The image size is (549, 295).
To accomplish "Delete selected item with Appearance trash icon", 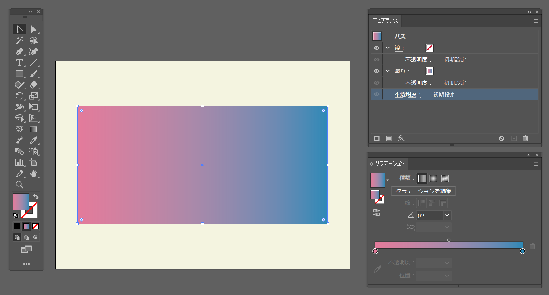I will 526,139.
